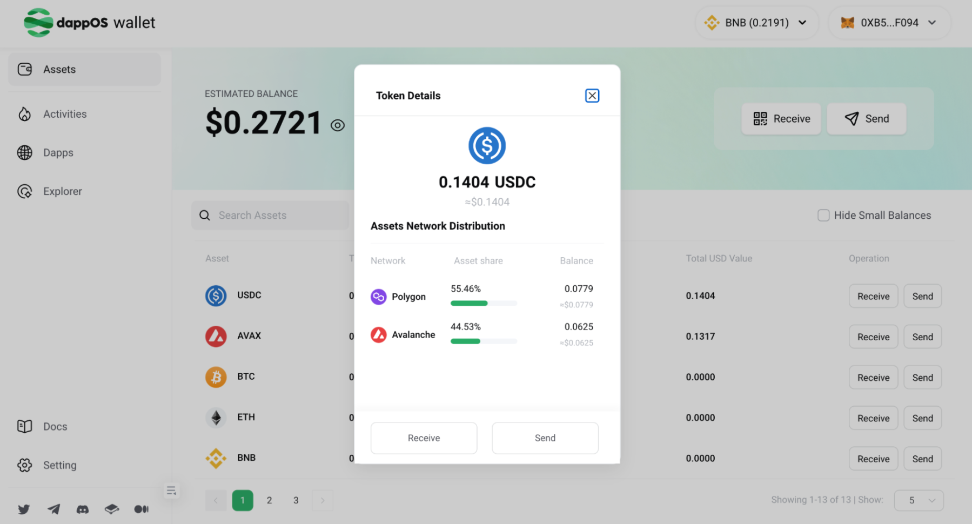Click Receive in the AVAX row

[873, 337]
